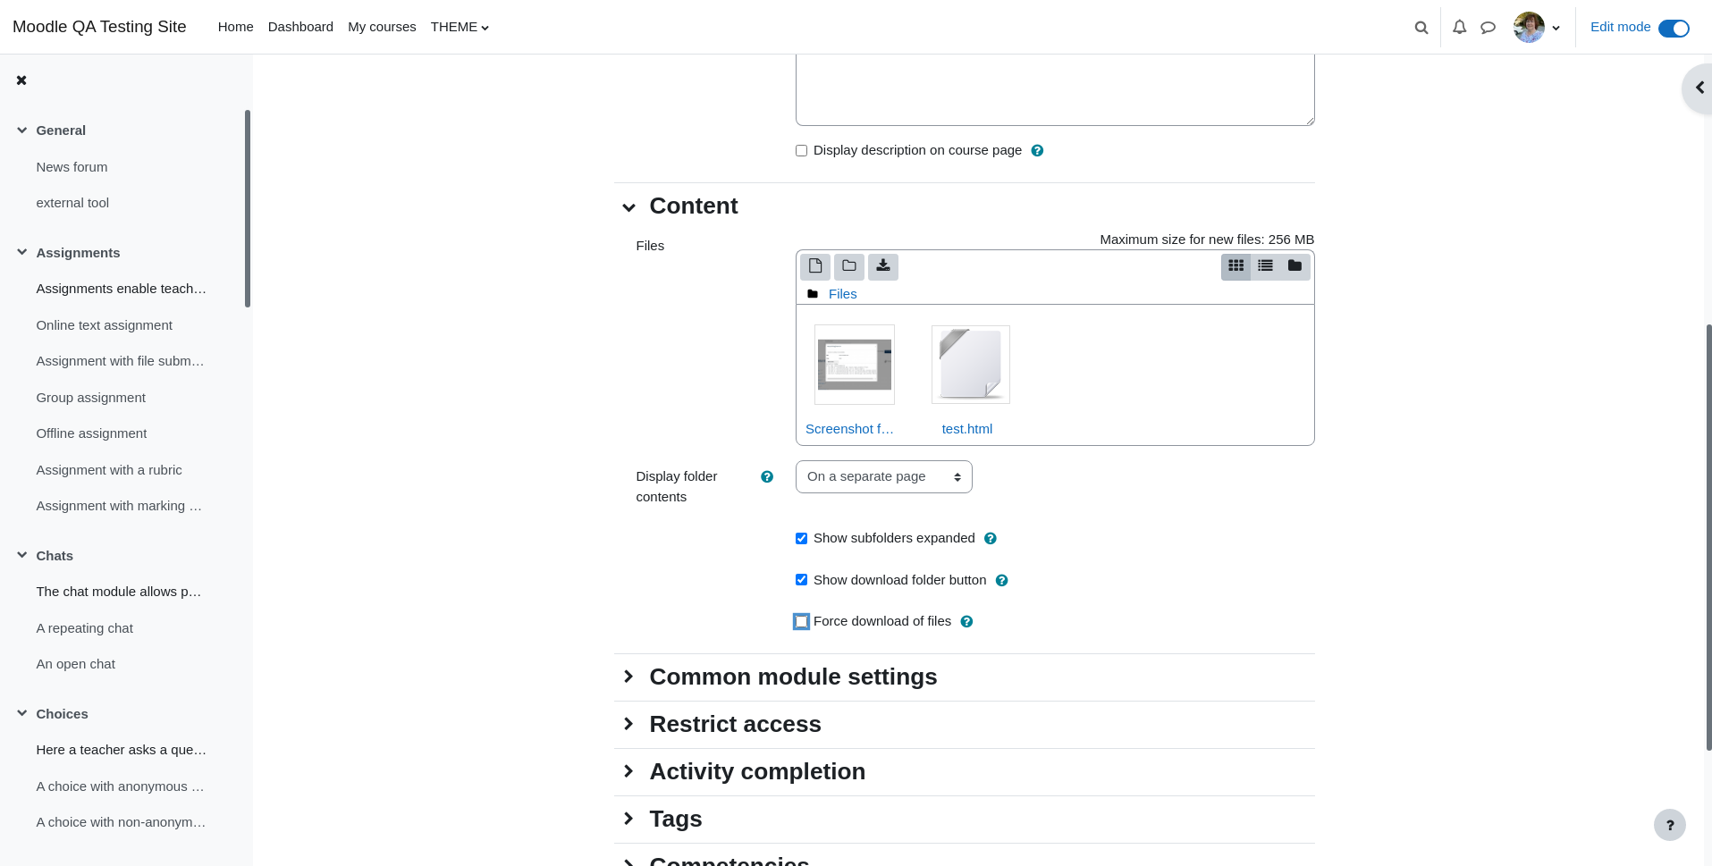
Task: Expand the Restrict access section
Action: (x=735, y=724)
